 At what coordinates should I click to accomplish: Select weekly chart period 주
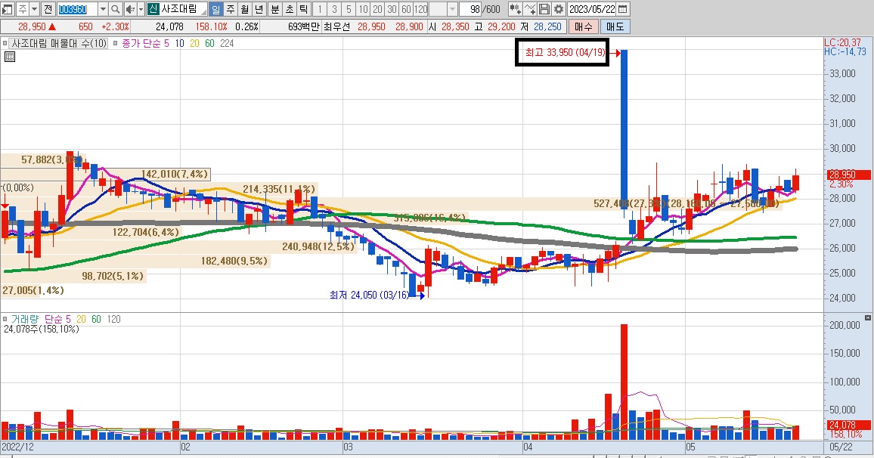coord(230,9)
